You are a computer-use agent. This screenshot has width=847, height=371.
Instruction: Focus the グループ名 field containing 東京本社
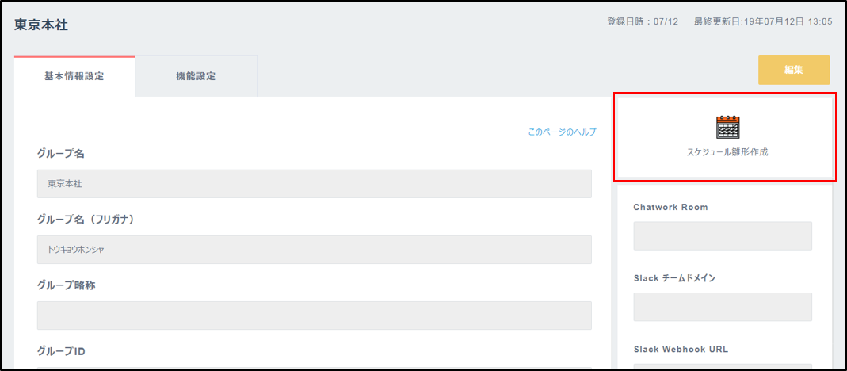[315, 184]
